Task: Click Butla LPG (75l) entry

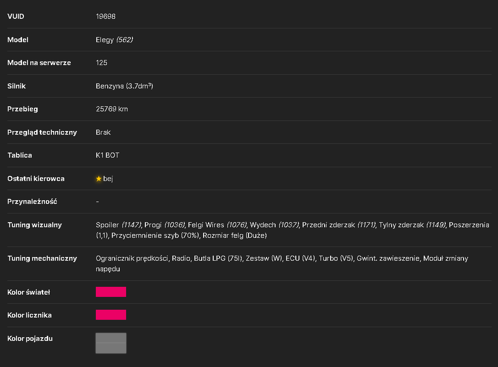Action: (218, 258)
